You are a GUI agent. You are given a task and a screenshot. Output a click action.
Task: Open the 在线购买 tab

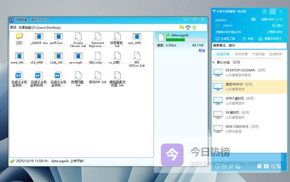(x=275, y=54)
